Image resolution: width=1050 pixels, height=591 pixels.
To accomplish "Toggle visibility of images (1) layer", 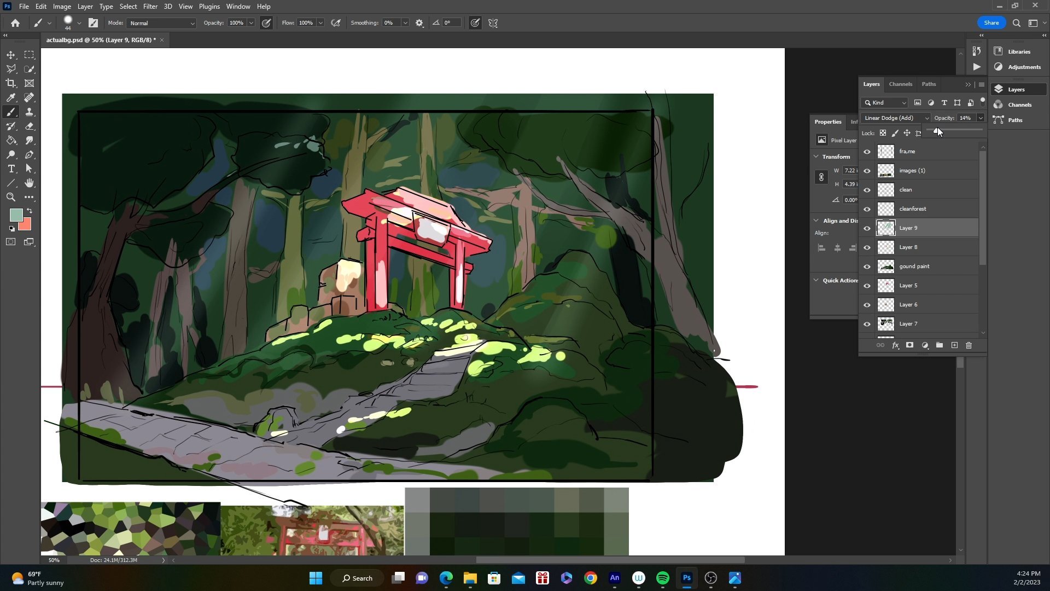I will (868, 170).
